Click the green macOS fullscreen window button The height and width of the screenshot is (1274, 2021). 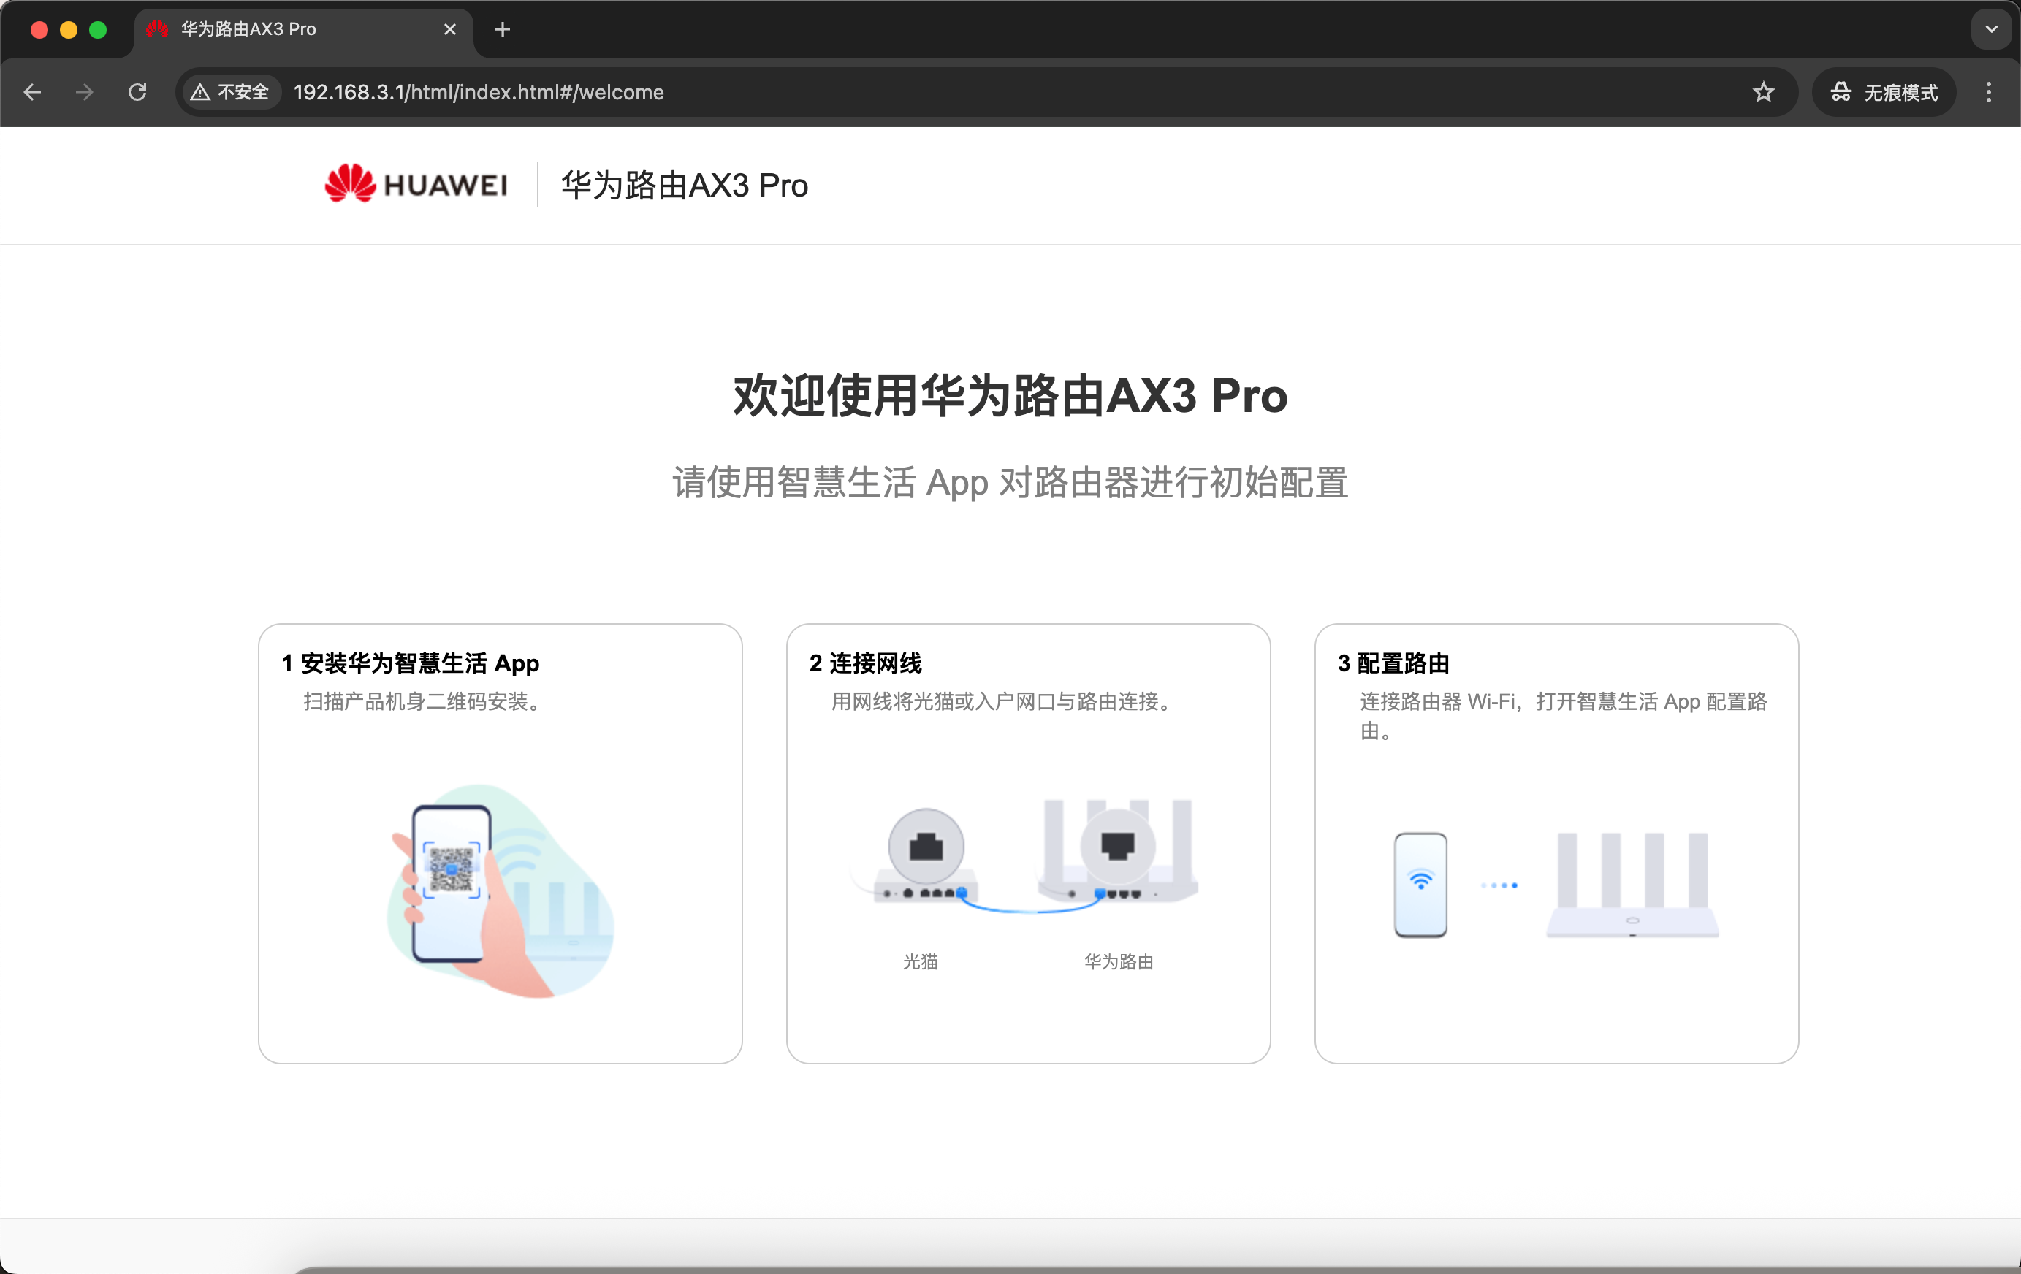pyautogui.click(x=98, y=29)
